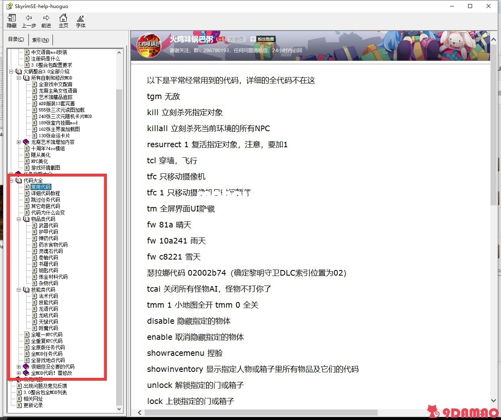Open the 武器代码 topic

pyautogui.click(x=48, y=225)
